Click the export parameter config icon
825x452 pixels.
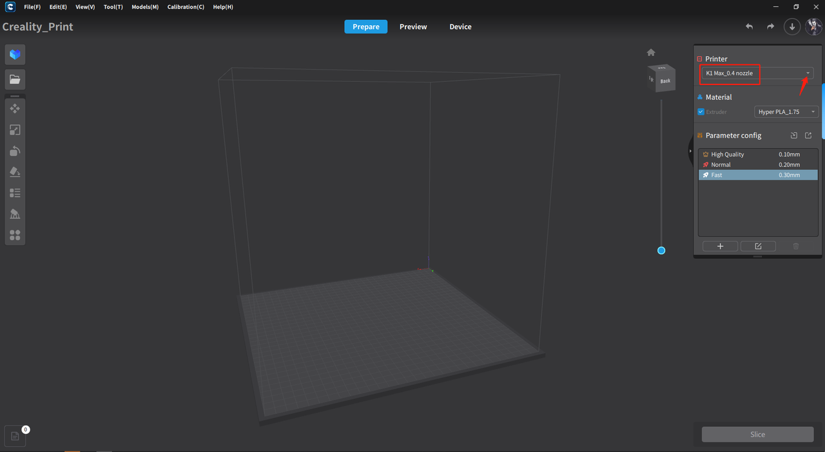(x=808, y=135)
